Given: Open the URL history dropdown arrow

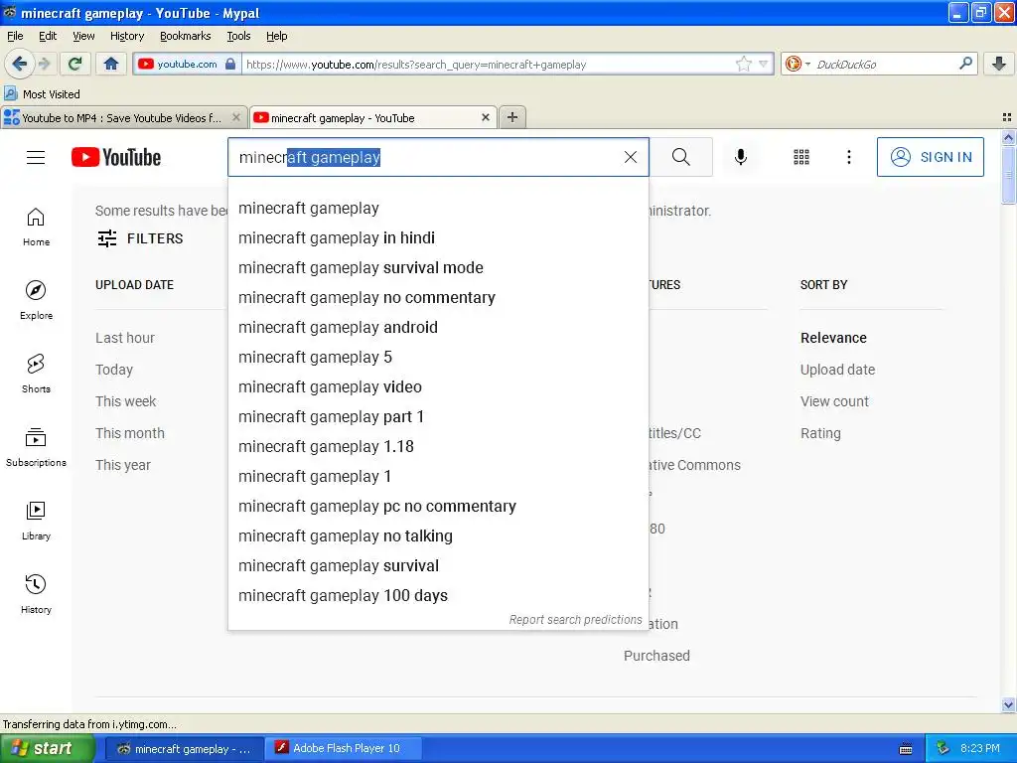Looking at the screenshot, I should [x=764, y=64].
